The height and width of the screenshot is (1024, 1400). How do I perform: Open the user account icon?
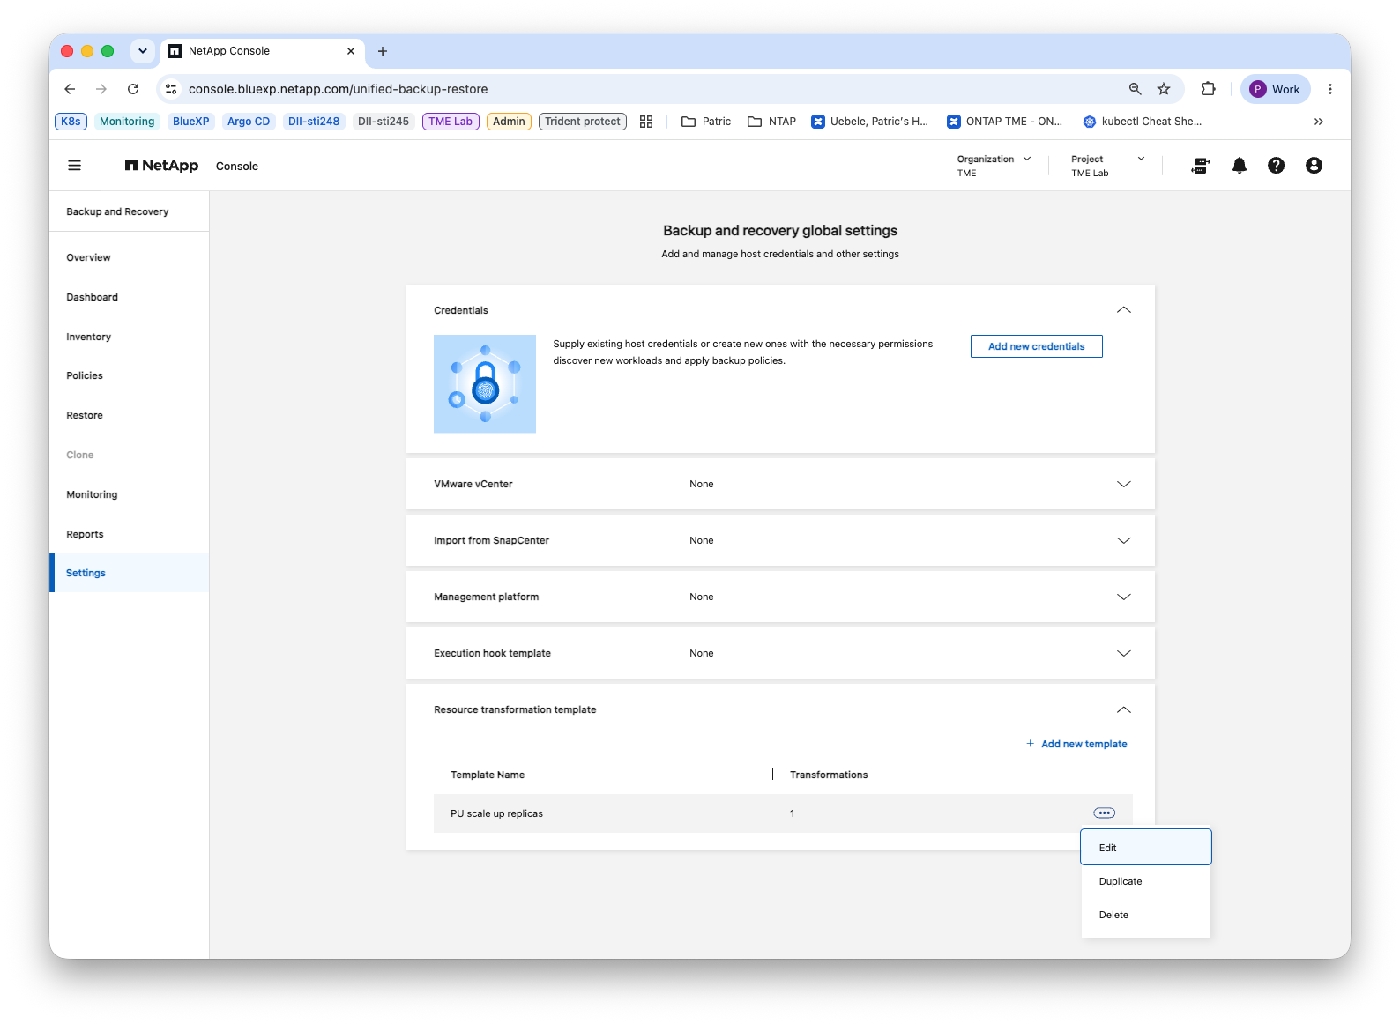1314,166
